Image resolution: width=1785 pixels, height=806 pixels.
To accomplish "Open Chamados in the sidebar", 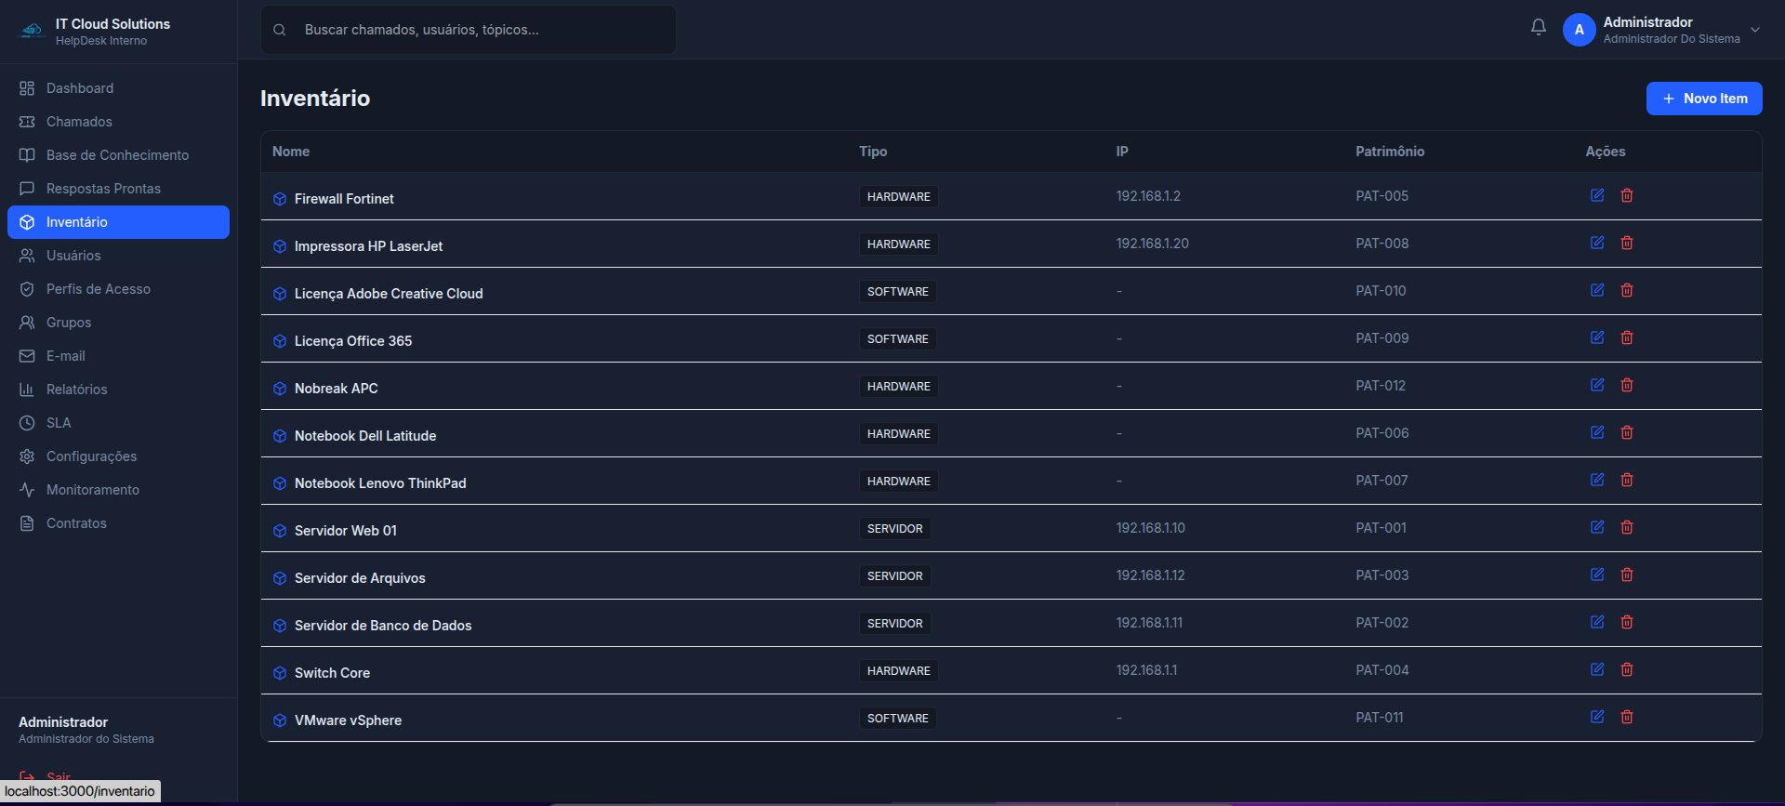I will coord(118,122).
